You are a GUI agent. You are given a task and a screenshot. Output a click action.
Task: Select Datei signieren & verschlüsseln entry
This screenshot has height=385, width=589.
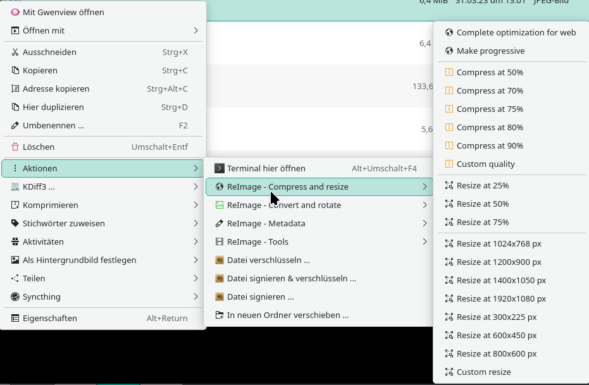coord(291,278)
